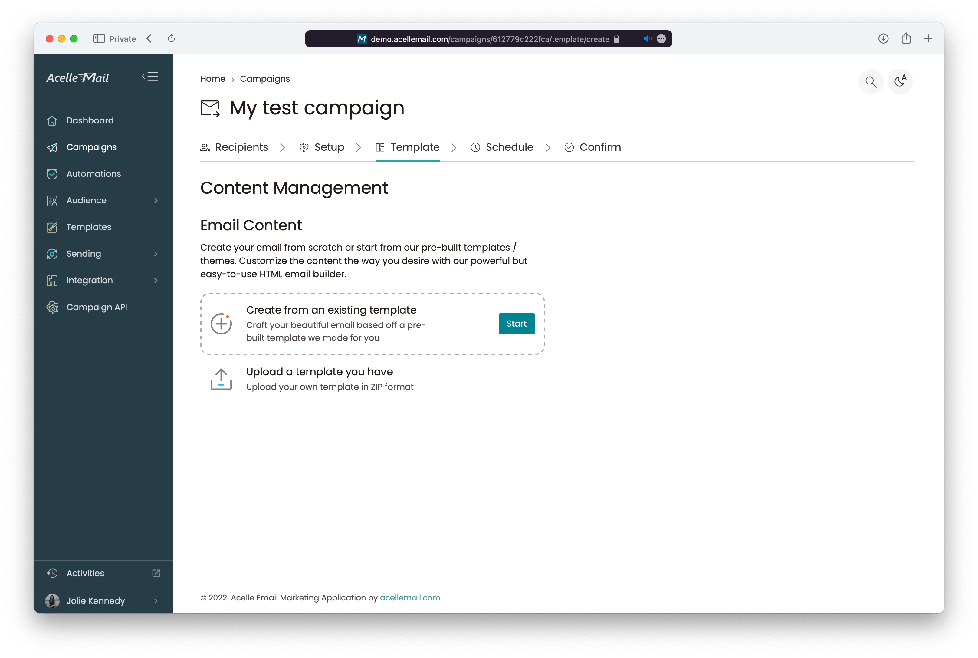This screenshot has height=658, width=978.
Task: Click the Dashboard icon in sidebar
Action: [x=52, y=120]
